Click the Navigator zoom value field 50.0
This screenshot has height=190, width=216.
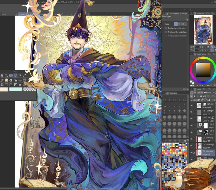coord(192,47)
